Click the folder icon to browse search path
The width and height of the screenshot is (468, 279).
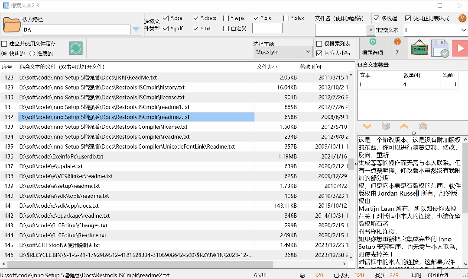tap(12, 25)
